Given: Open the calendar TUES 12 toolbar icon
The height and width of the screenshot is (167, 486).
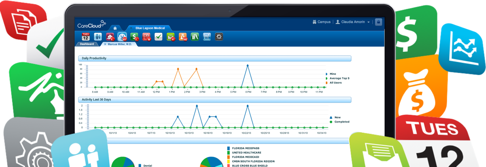Looking at the screenshot, I should tap(86, 37).
